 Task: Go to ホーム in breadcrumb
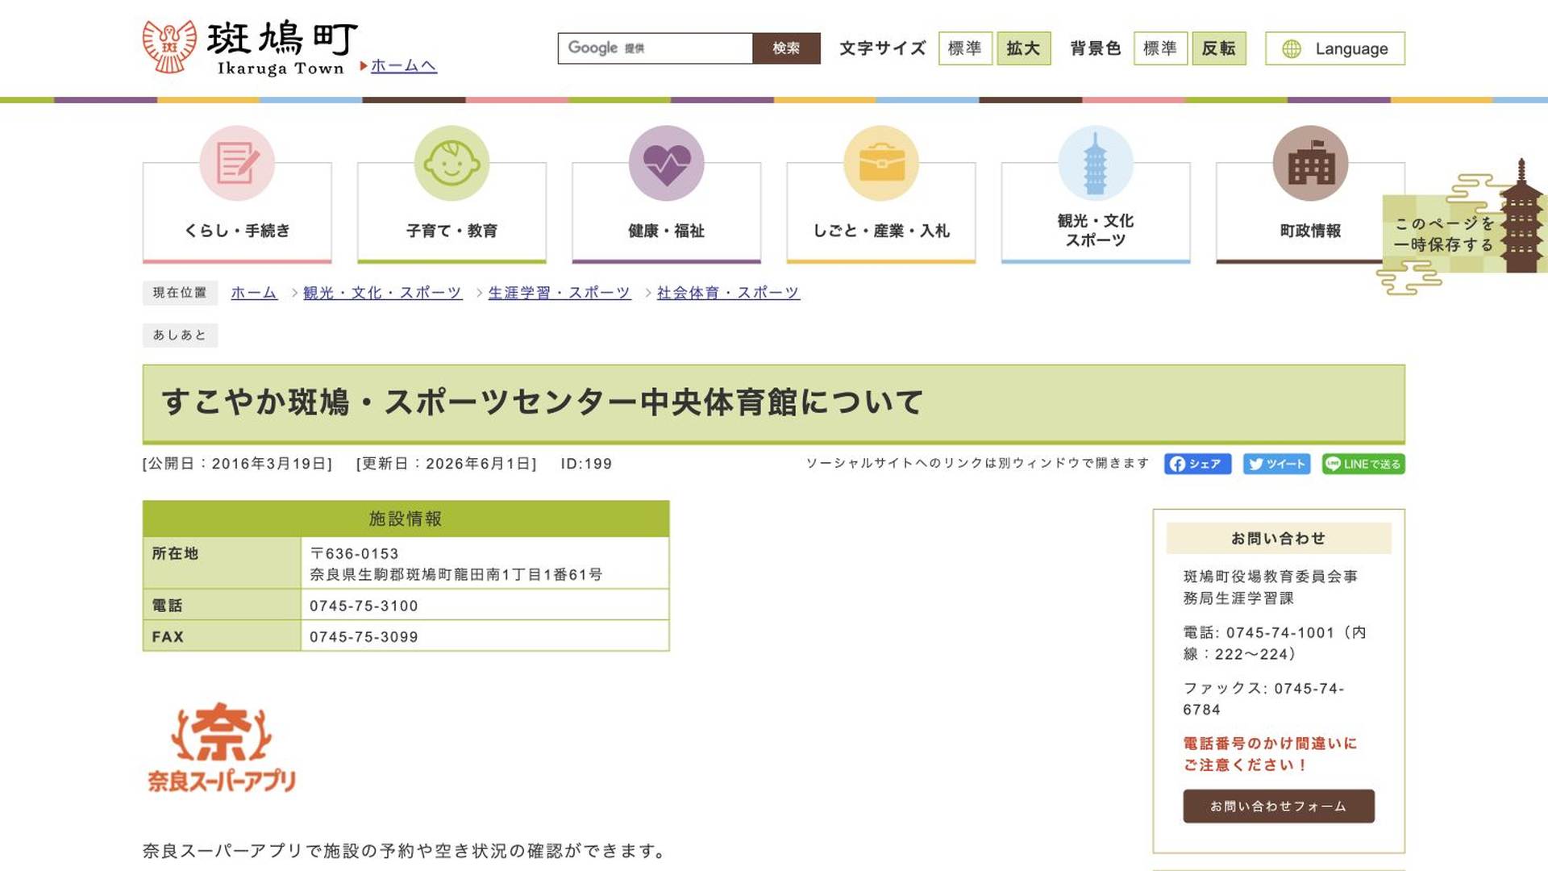point(254,293)
